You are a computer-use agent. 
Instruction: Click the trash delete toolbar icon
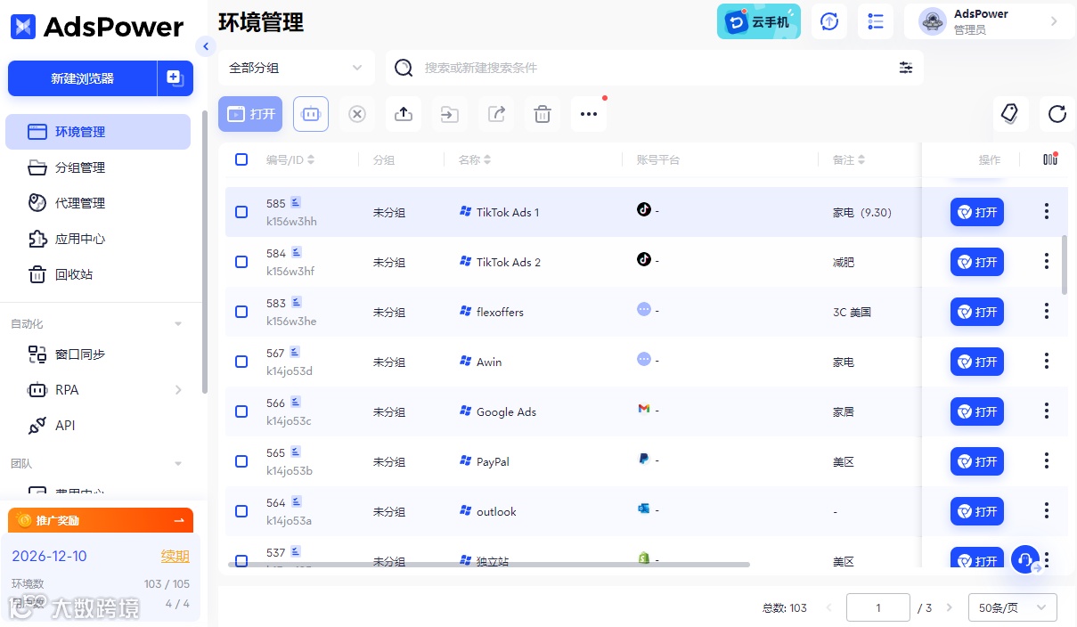coord(543,114)
